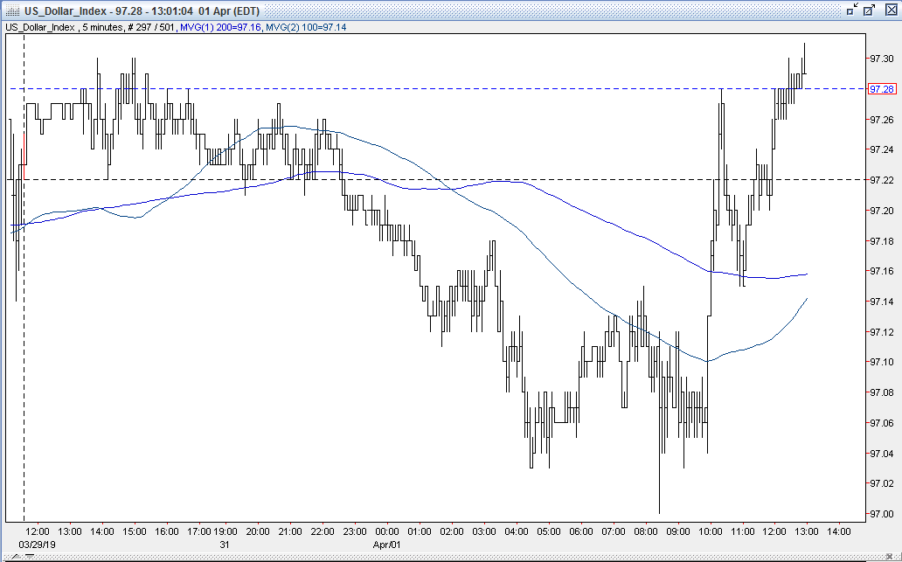The height and width of the screenshot is (562, 902).
Task: Click the 08:00 time axis label
Action: click(x=645, y=531)
